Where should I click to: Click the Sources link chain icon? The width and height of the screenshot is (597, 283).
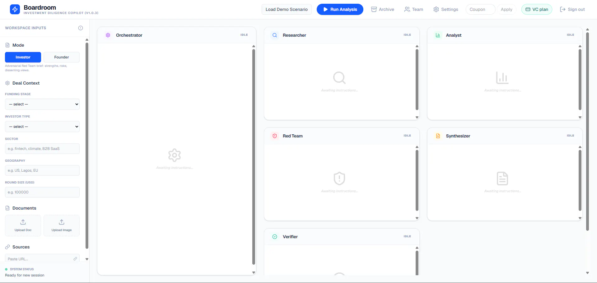point(7,247)
